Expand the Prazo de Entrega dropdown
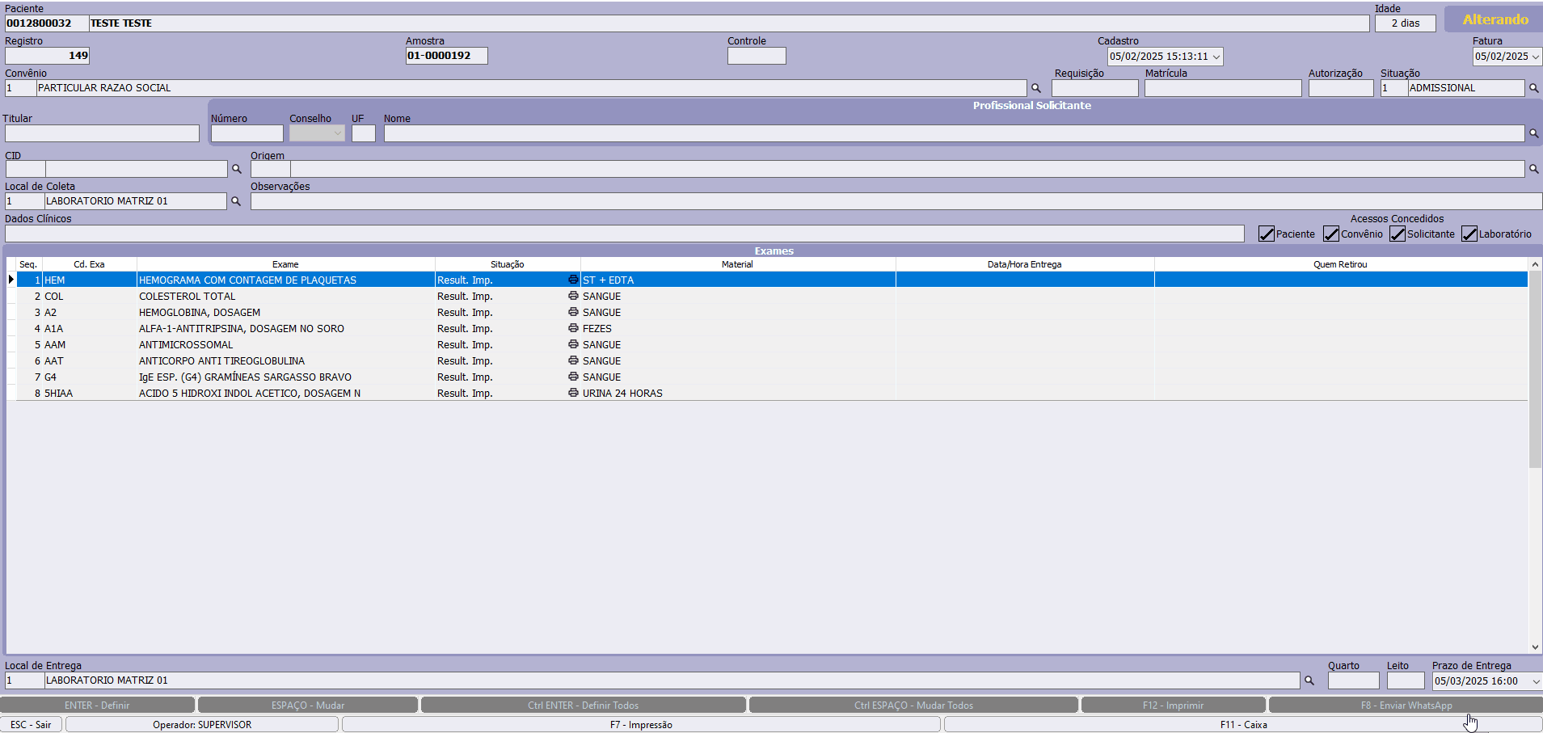Viewport: 1543px width, 733px height. point(1536,681)
